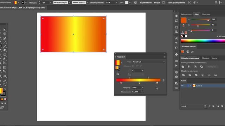Open the Links panel icon in dock
Screen dimensions: 225x126
tap(176, 61)
